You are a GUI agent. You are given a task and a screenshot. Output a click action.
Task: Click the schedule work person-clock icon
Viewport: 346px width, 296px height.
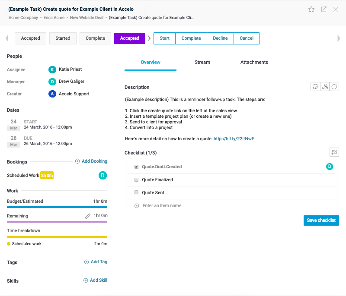325,87
